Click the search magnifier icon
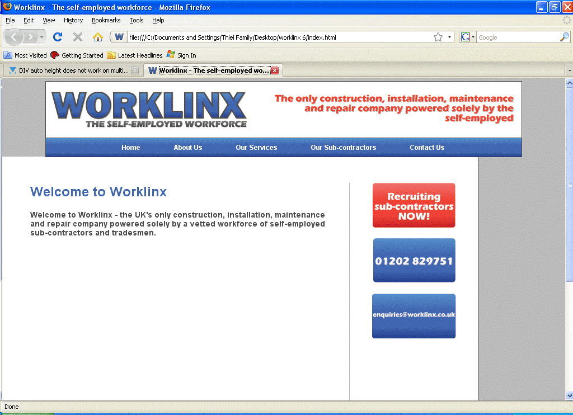The image size is (573, 415). click(x=565, y=37)
